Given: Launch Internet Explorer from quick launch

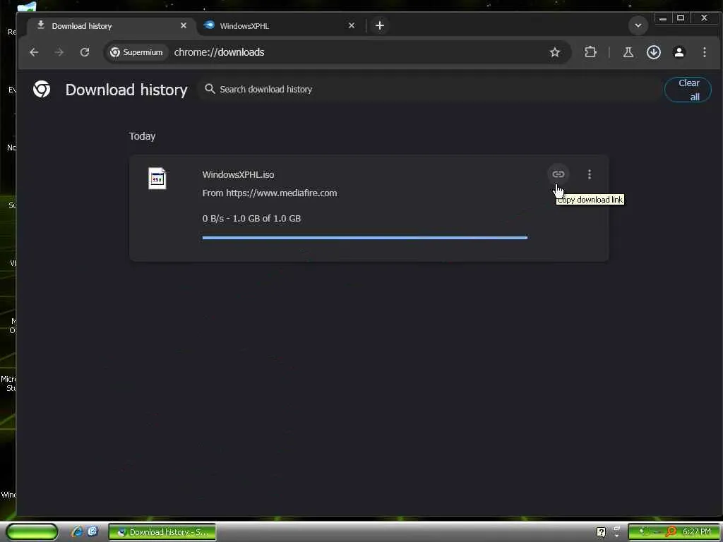Looking at the screenshot, I should [x=77, y=532].
